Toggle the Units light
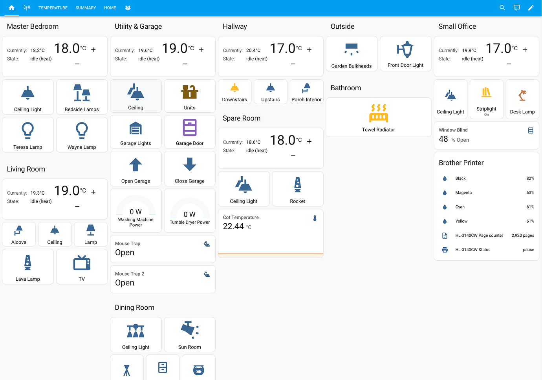542x380 pixels. point(190,96)
